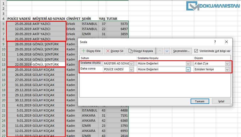Close the Sırala dialog
241x137 pixels.
click(x=226, y=42)
